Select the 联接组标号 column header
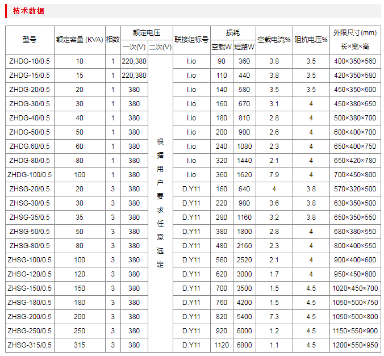 (191, 40)
